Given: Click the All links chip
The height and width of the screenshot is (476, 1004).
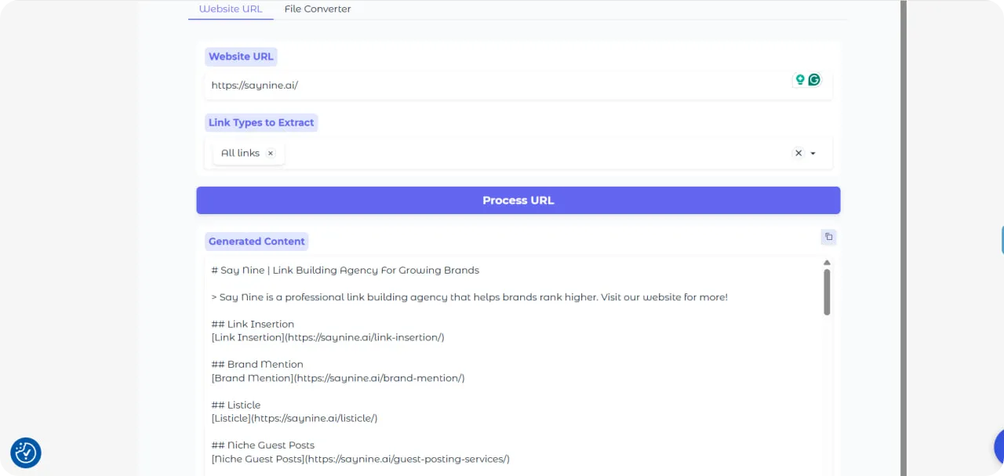Looking at the screenshot, I should [x=248, y=154].
